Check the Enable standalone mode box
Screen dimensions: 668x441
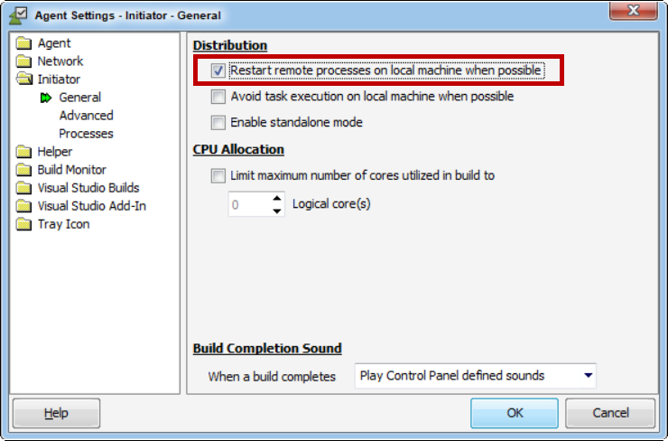(218, 122)
